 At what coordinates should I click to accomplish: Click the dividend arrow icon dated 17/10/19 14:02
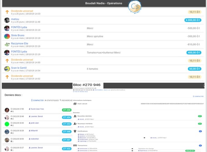7,77
